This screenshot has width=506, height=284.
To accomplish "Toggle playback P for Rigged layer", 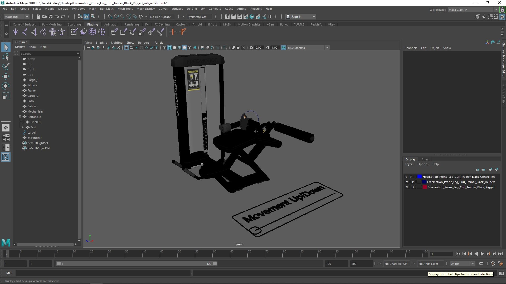I will pos(413,187).
